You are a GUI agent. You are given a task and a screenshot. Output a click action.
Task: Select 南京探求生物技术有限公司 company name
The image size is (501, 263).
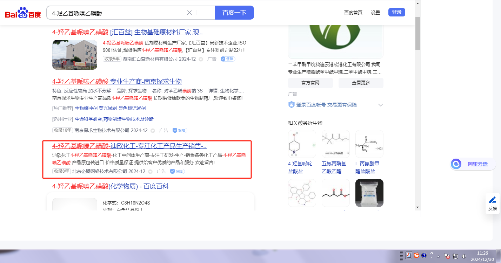102,130
